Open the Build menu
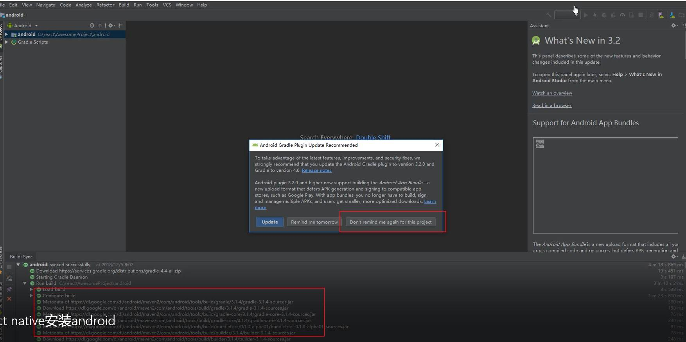Image resolution: width=686 pixels, height=342 pixels. pyautogui.click(x=124, y=5)
